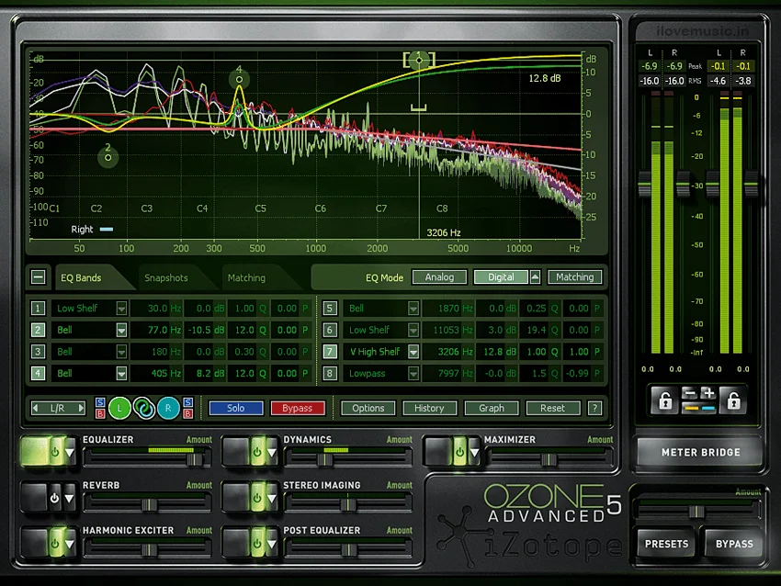This screenshot has height=586, width=781.
Task: Switch to the EQ Bands tab
Action: coord(81,277)
